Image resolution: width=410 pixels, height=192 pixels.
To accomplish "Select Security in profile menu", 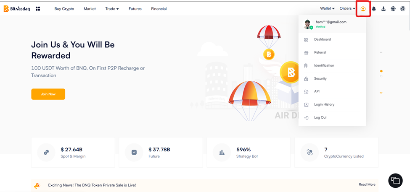I will point(320,78).
